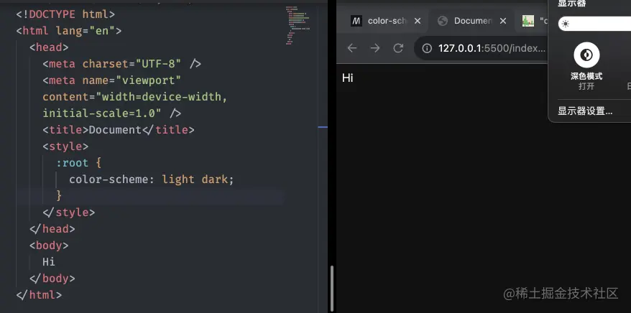The width and height of the screenshot is (631, 313).
Task: Click the meta charset="UTF-8" line
Action: click(x=122, y=64)
